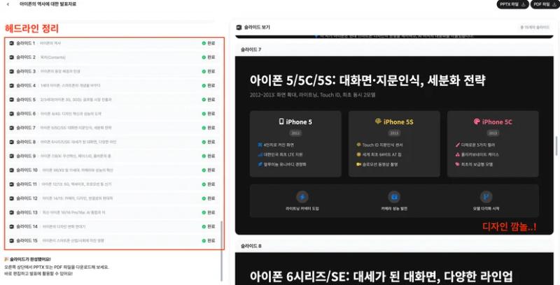Click the icon beside 최초의 보급형 모델

458,164
